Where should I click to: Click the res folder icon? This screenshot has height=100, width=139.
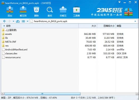tap(3, 46)
